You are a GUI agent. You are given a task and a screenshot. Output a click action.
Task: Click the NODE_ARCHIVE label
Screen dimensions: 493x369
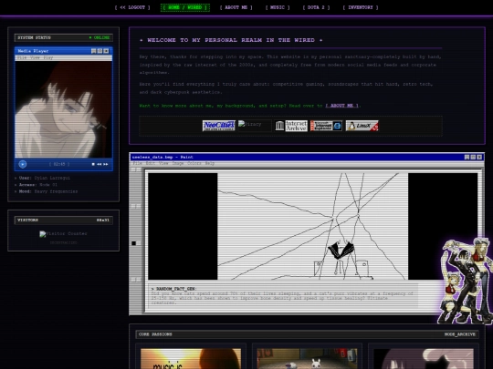point(459,334)
